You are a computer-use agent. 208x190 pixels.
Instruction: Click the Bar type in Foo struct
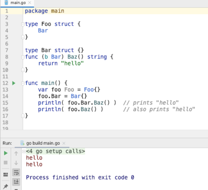(43, 31)
